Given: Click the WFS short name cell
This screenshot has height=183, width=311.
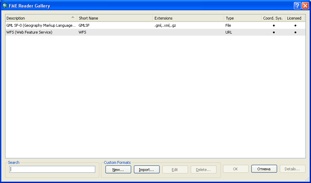Looking at the screenshot, I should click(x=82, y=32).
